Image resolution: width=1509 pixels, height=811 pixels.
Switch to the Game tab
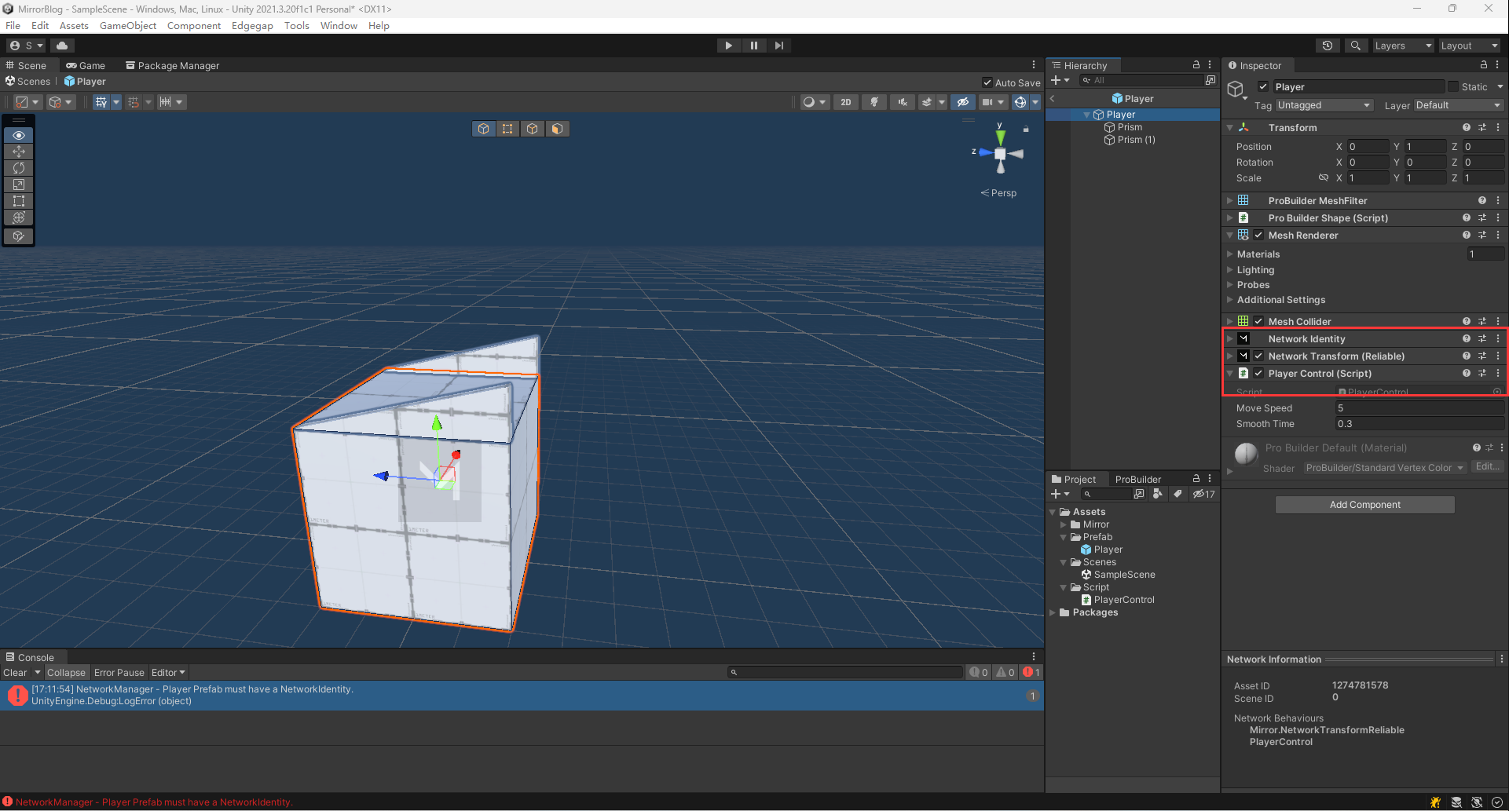click(86, 66)
